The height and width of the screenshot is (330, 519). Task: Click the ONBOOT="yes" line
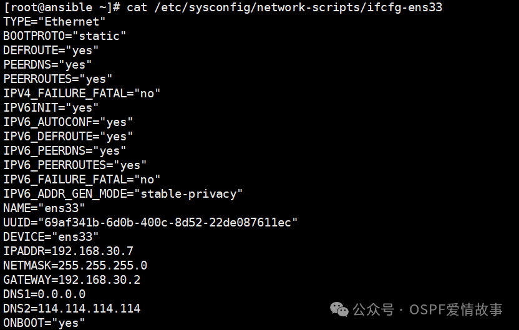point(44,323)
